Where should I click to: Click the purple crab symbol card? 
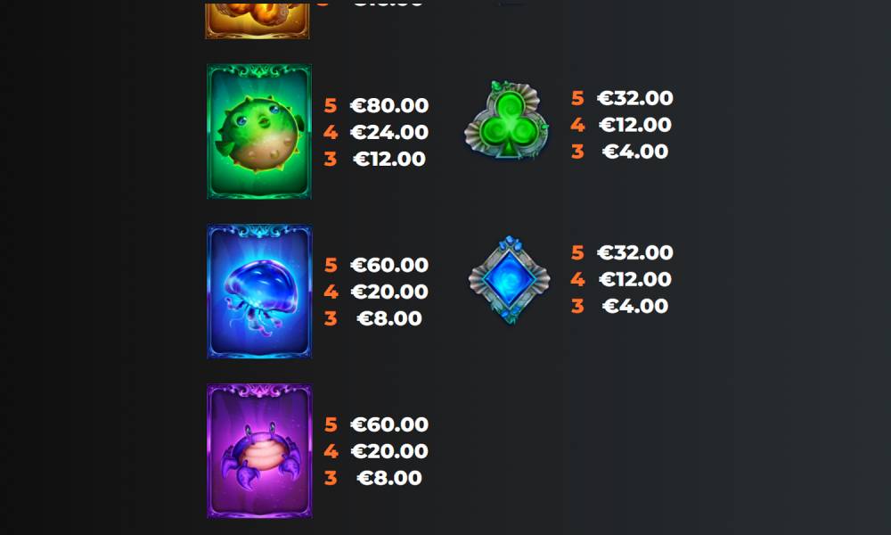(x=259, y=451)
